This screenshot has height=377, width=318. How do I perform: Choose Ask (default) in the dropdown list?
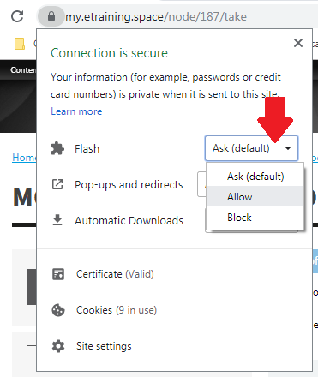(255, 177)
